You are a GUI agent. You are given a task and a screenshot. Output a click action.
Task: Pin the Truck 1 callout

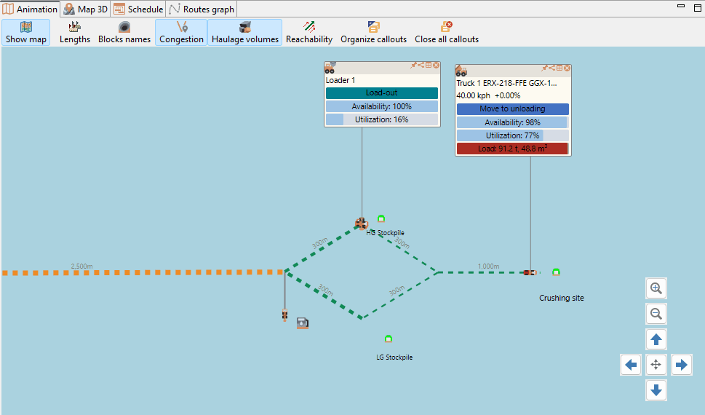tap(544, 68)
